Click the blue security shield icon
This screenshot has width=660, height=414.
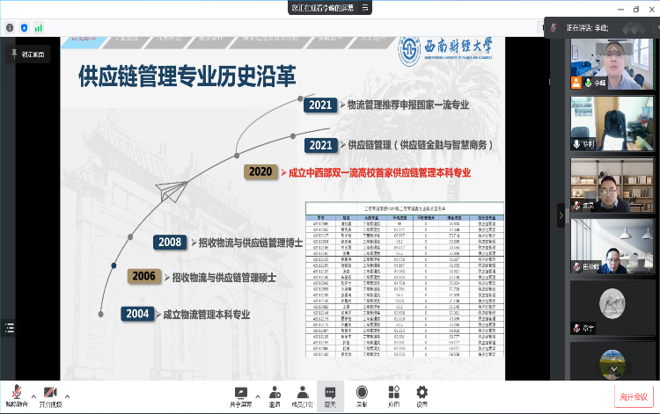pos(23,27)
